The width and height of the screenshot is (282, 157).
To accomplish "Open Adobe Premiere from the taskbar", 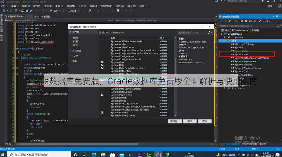I will point(140,155).
